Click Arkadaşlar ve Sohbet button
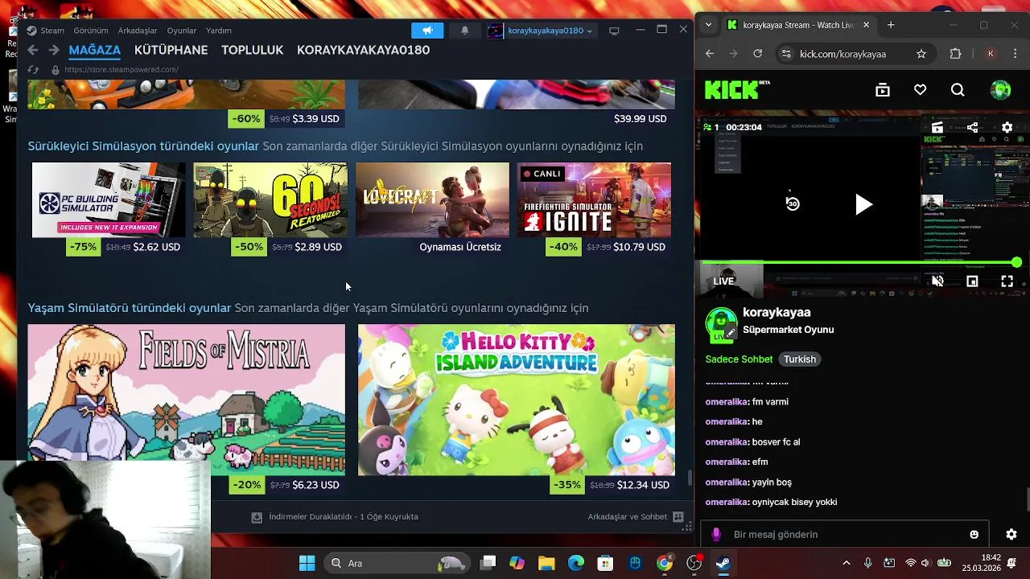 click(x=628, y=517)
